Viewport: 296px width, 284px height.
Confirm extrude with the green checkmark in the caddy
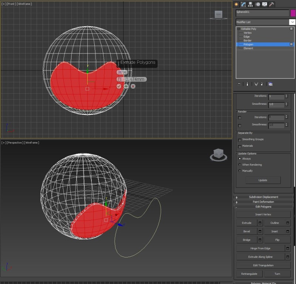119,86
